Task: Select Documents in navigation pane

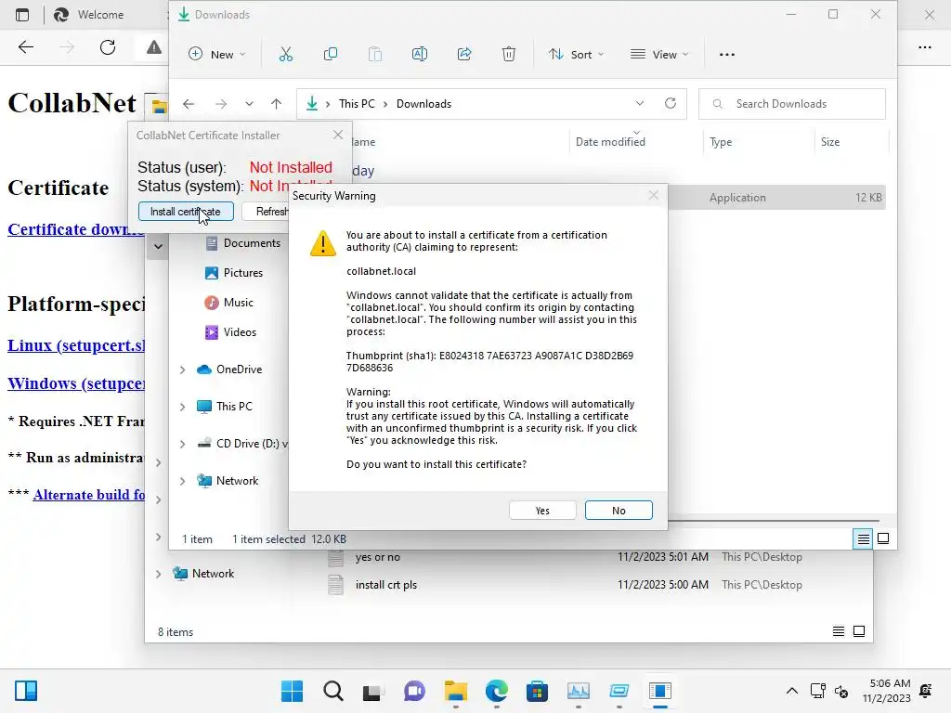Action: [243, 243]
